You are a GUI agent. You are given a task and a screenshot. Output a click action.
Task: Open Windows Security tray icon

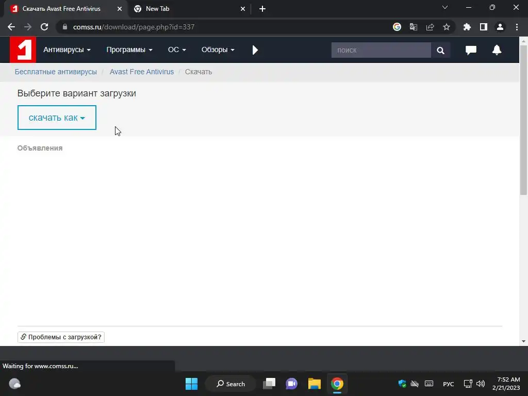(402, 384)
